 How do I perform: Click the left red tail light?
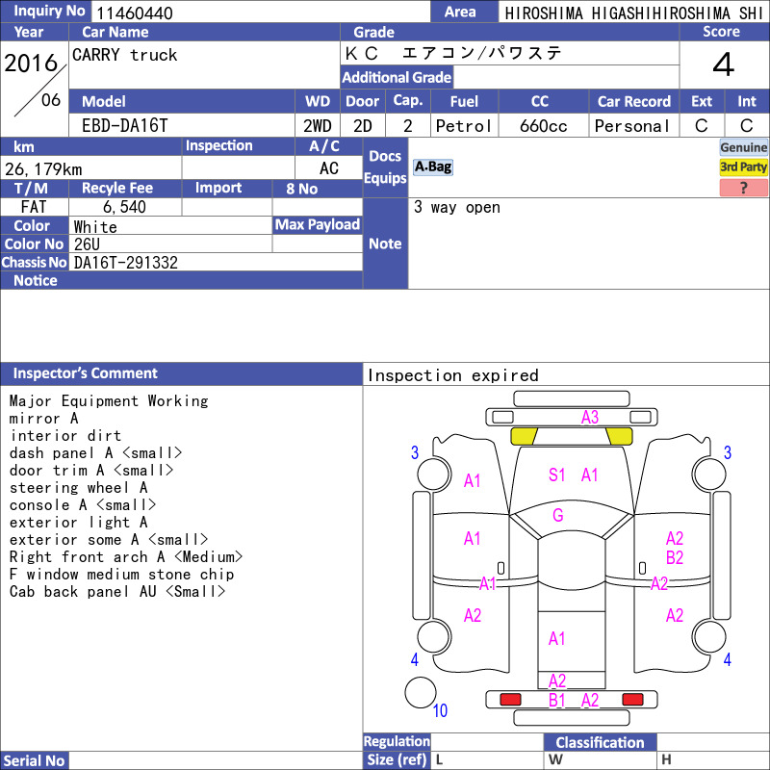click(510, 700)
